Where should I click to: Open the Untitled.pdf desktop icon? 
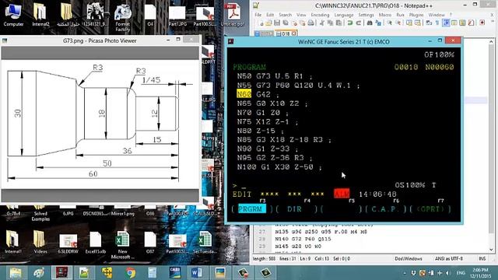coord(232,14)
